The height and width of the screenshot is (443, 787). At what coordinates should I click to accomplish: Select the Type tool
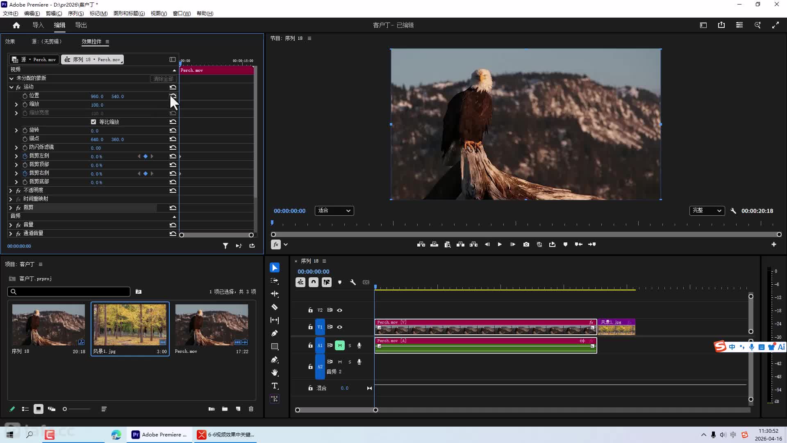(275, 386)
